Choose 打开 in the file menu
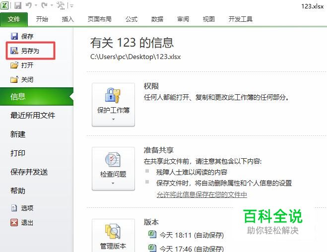This screenshot has height=252, width=327. 27,65
